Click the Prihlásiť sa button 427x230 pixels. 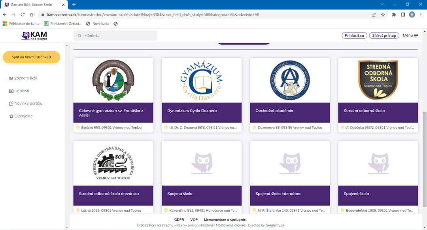coord(354,36)
